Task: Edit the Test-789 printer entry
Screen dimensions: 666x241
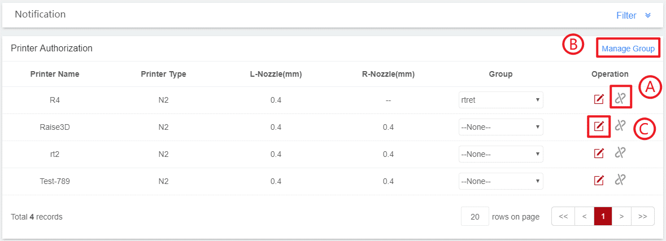Action: tap(599, 181)
